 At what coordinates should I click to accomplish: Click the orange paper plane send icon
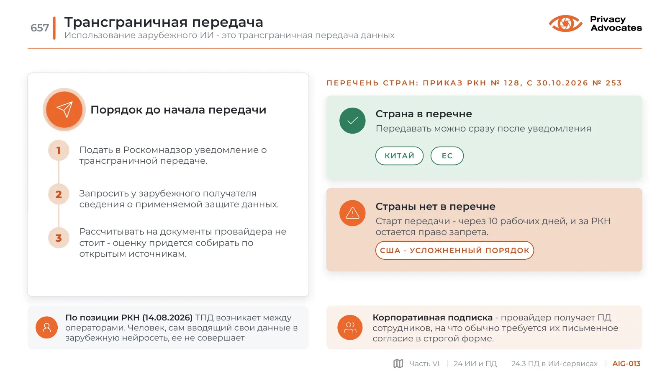click(x=64, y=110)
